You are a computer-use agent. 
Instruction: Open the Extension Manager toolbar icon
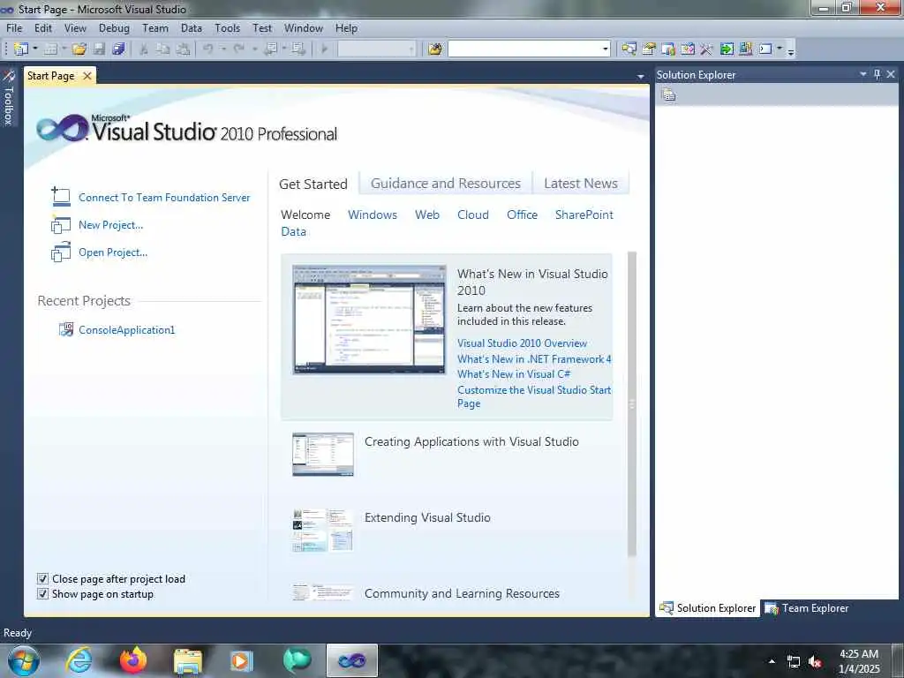[745, 49]
